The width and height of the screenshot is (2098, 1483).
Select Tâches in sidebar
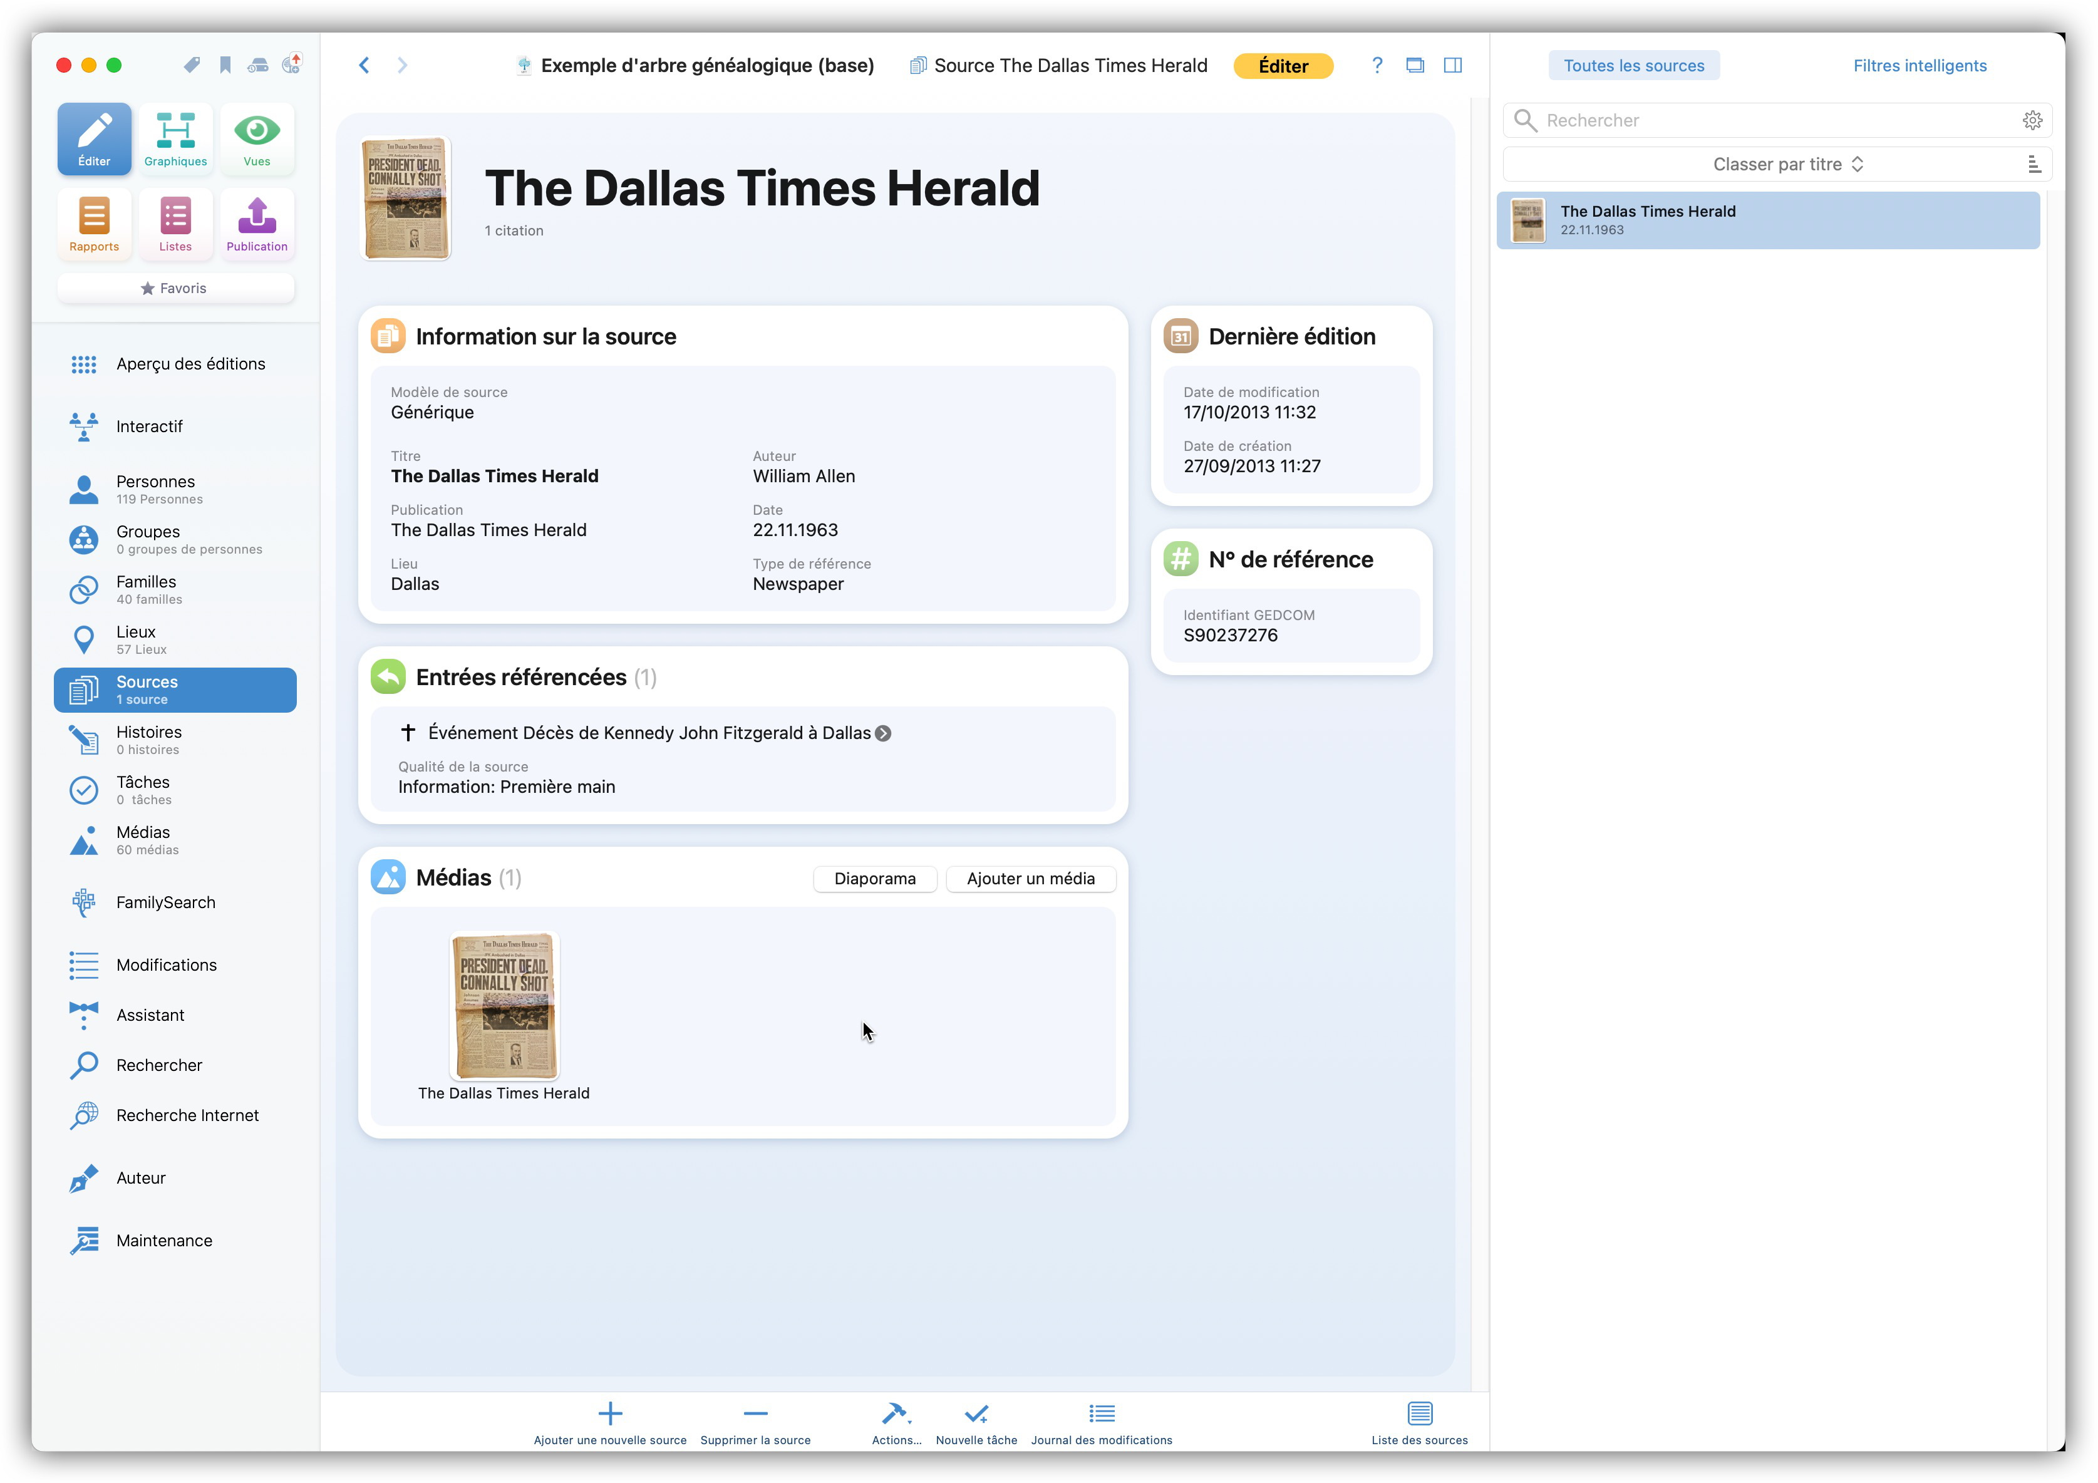(175, 790)
